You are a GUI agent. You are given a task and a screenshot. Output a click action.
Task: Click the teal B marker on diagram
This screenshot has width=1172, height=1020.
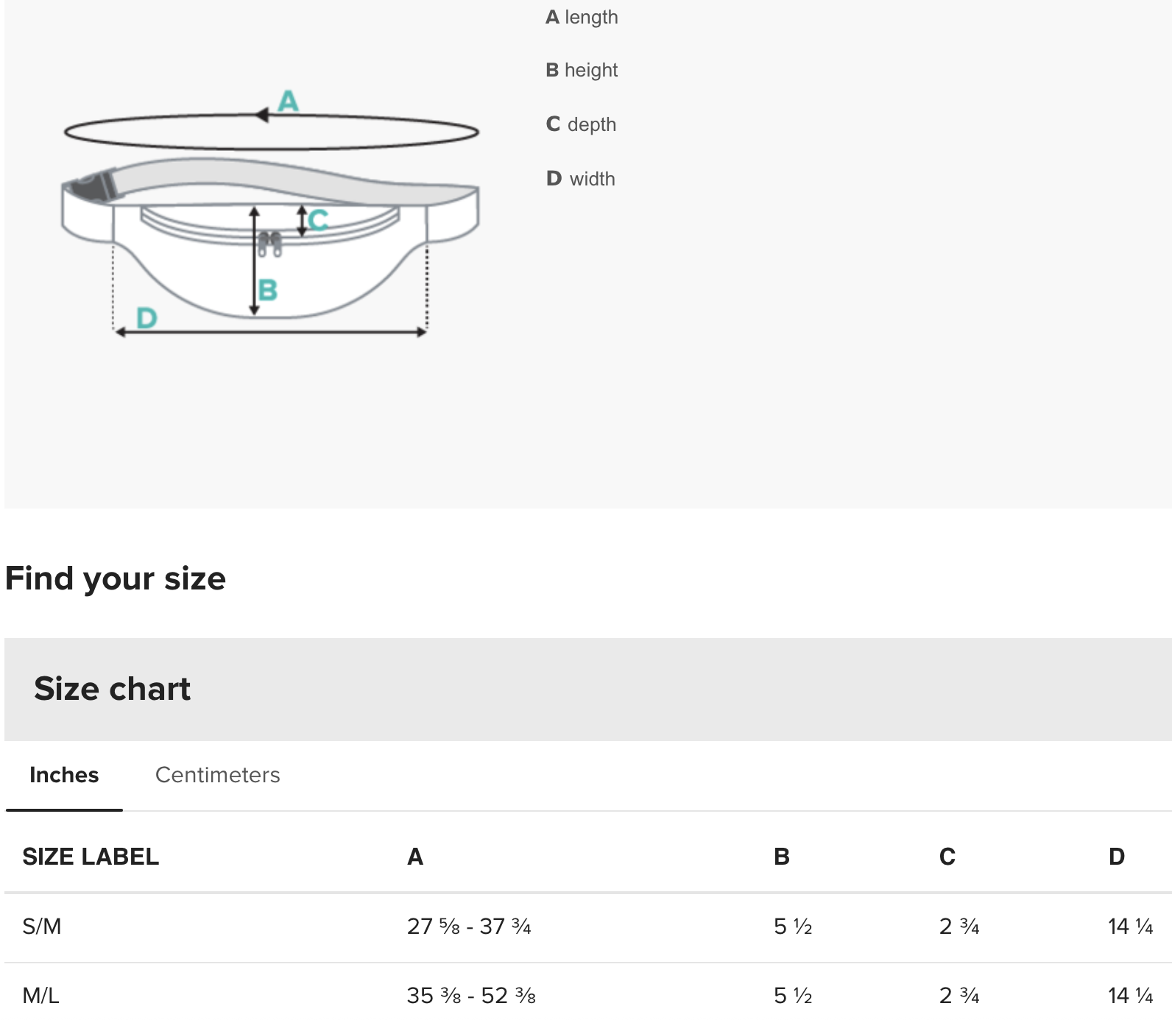pos(268,290)
